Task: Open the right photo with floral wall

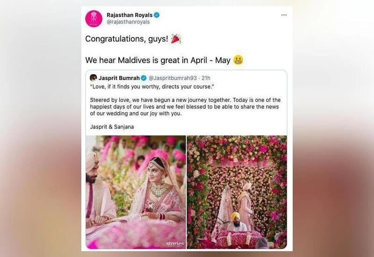Action: pos(237,192)
